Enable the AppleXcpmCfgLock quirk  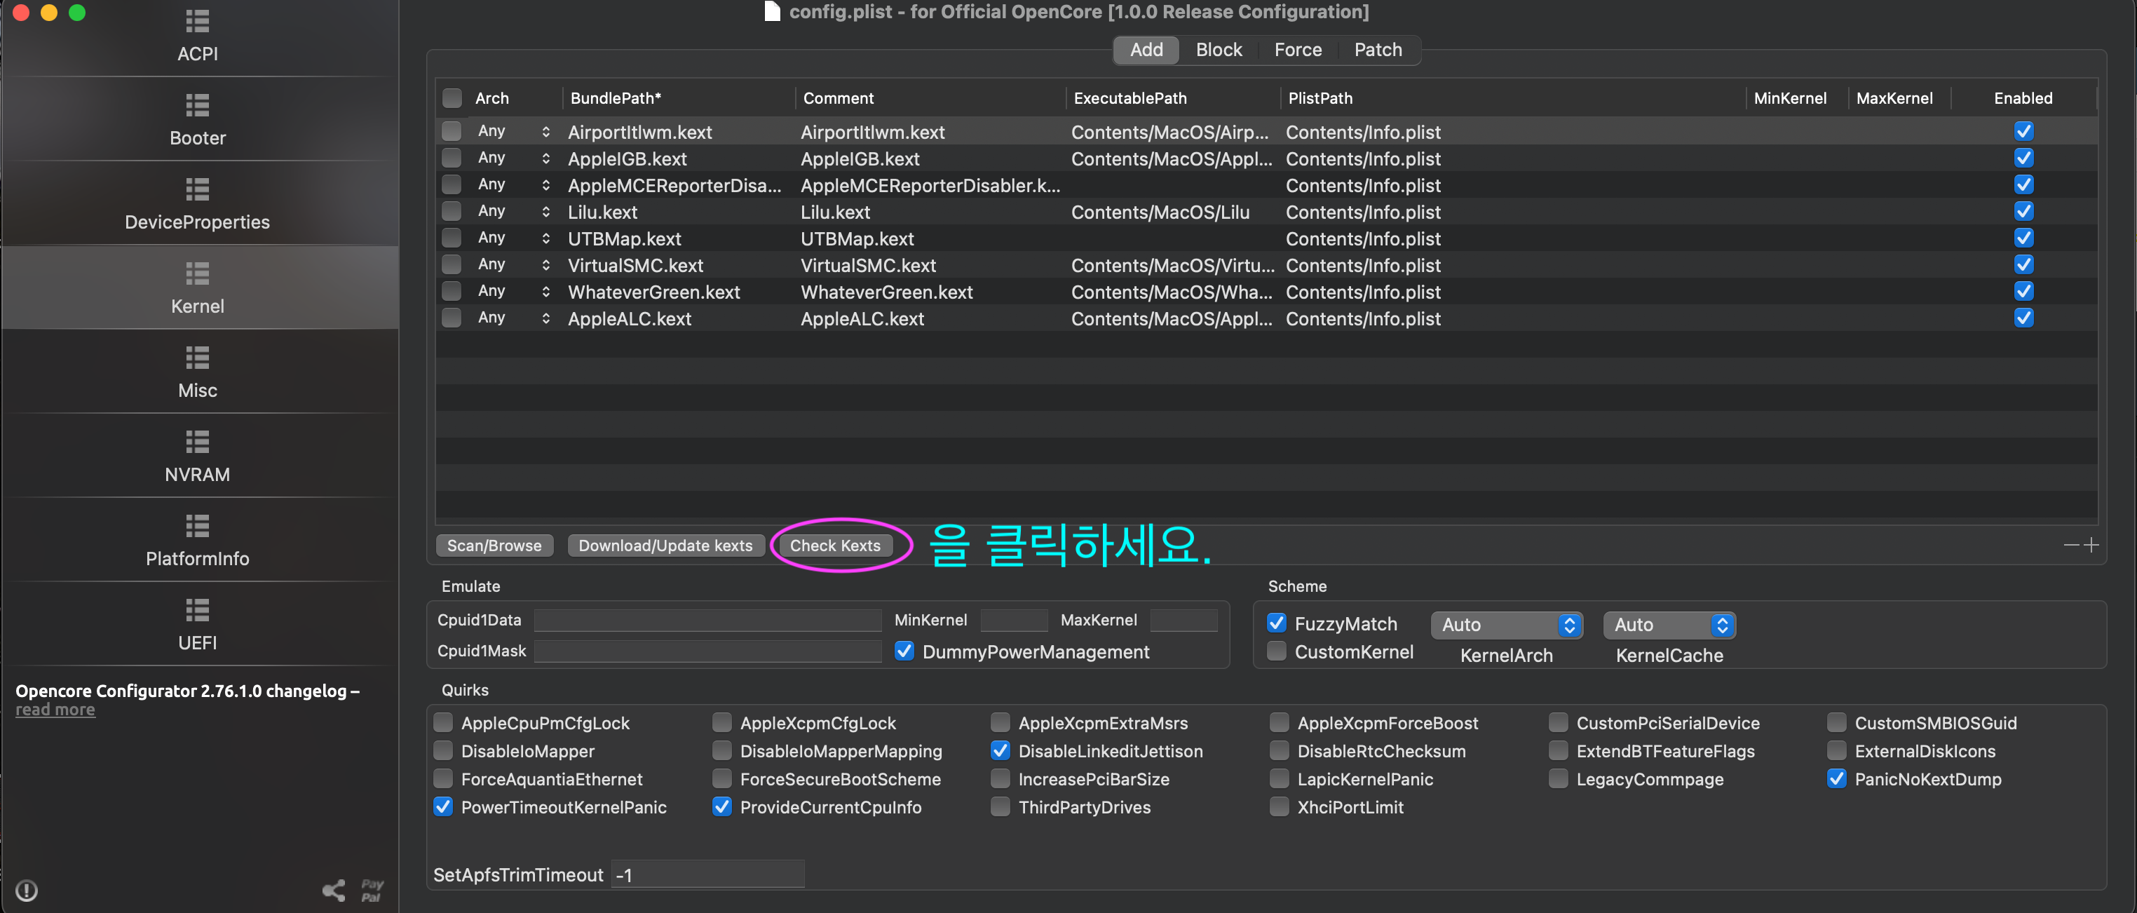click(721, 722)
